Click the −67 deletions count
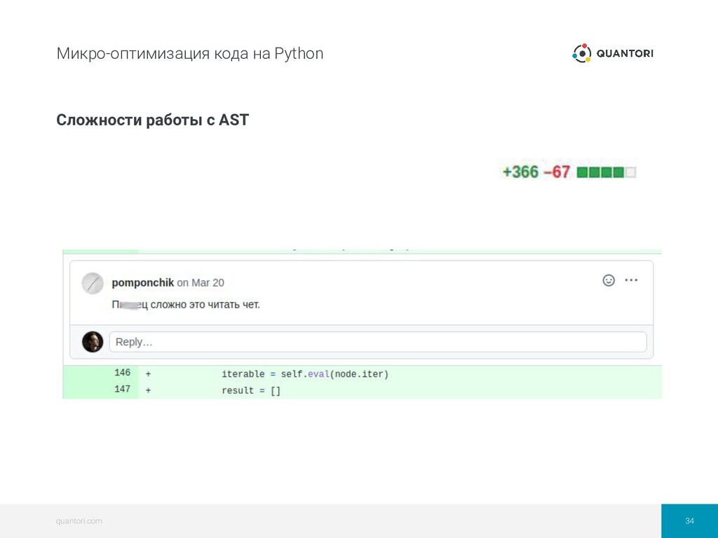The image size is (718, 538). click(x=557, y=172)
